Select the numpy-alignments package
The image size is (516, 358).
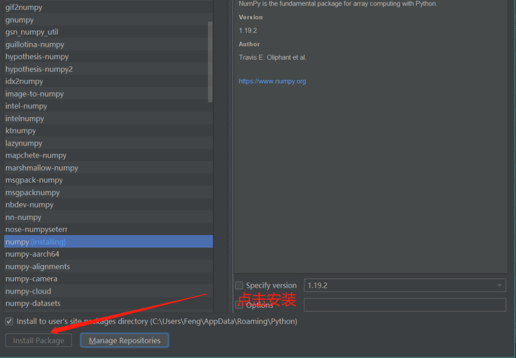click(x=108, y=266)
